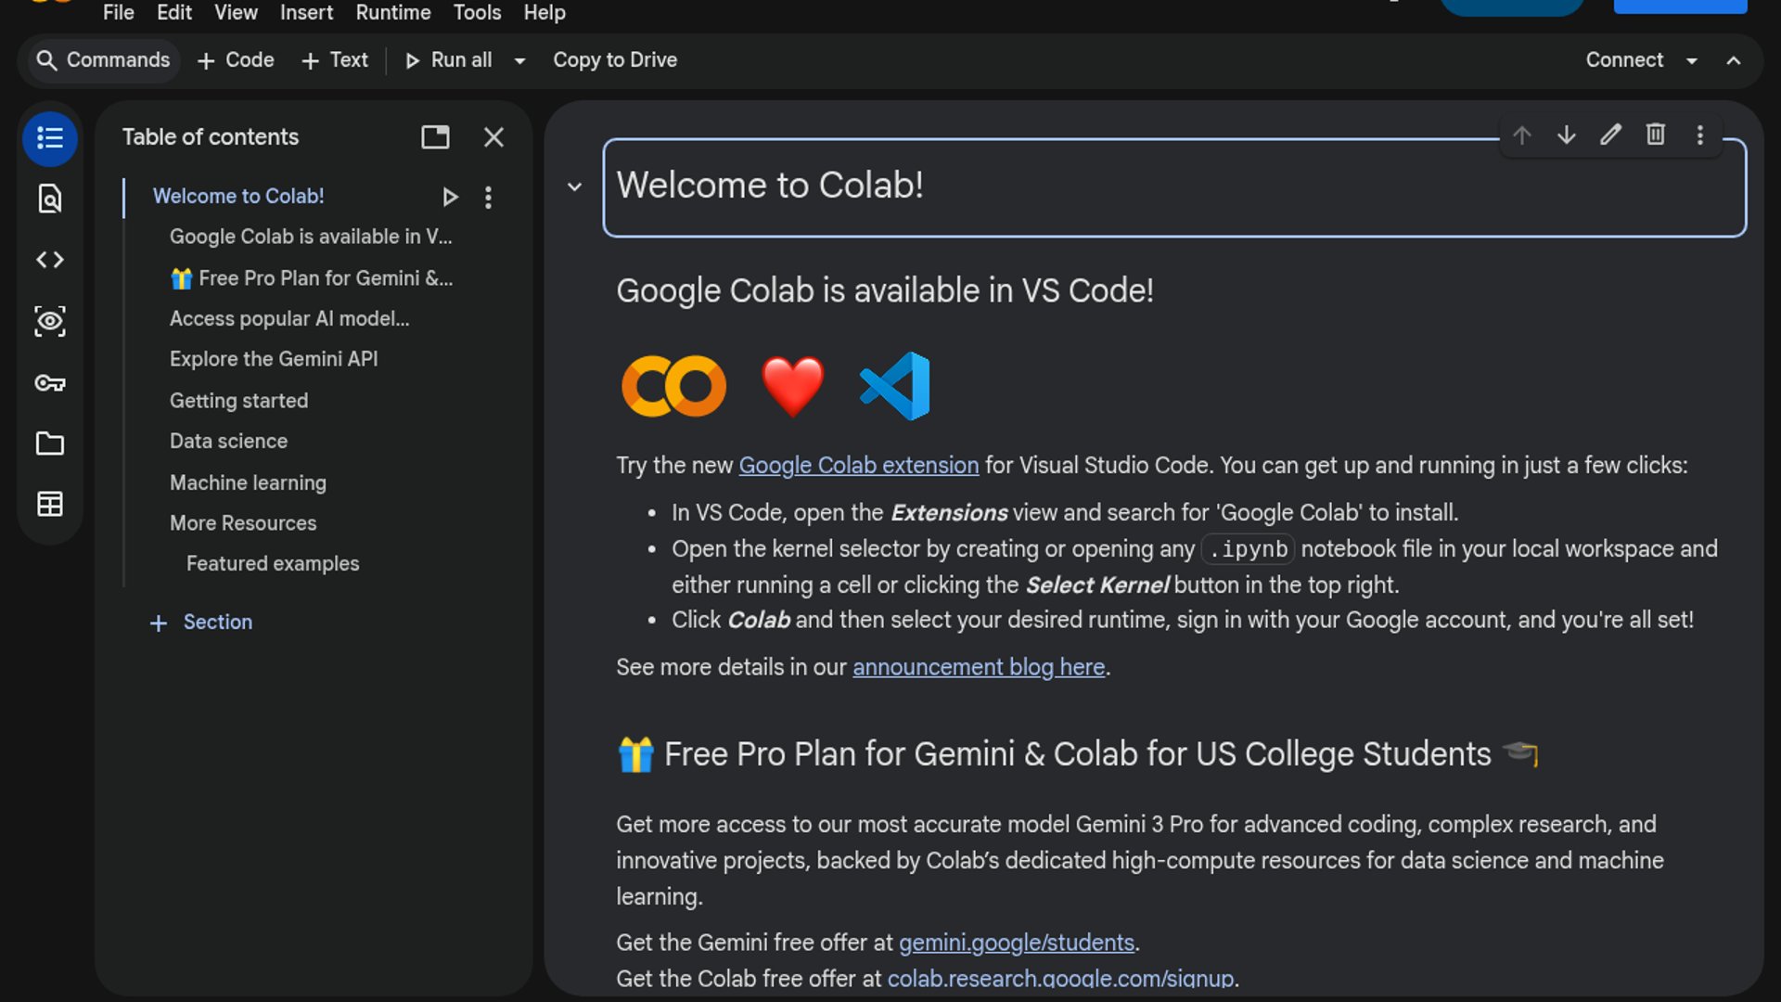Open the Tools menu
Screen dimensions: 1781x1002
[x=477, y=13]
